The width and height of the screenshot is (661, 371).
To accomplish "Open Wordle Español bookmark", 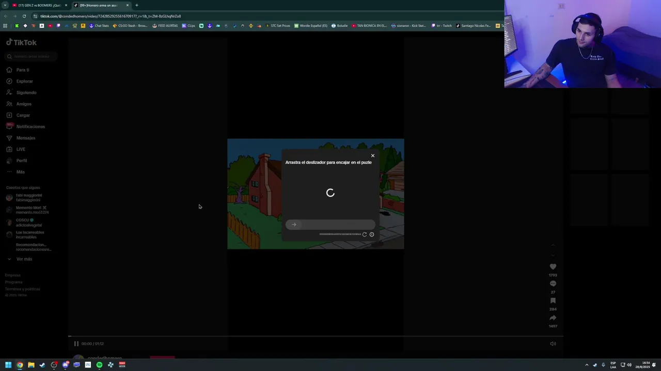I will click(311, 26).
